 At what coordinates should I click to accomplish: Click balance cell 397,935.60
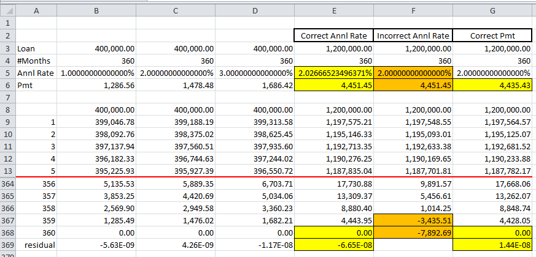[255, 147]
